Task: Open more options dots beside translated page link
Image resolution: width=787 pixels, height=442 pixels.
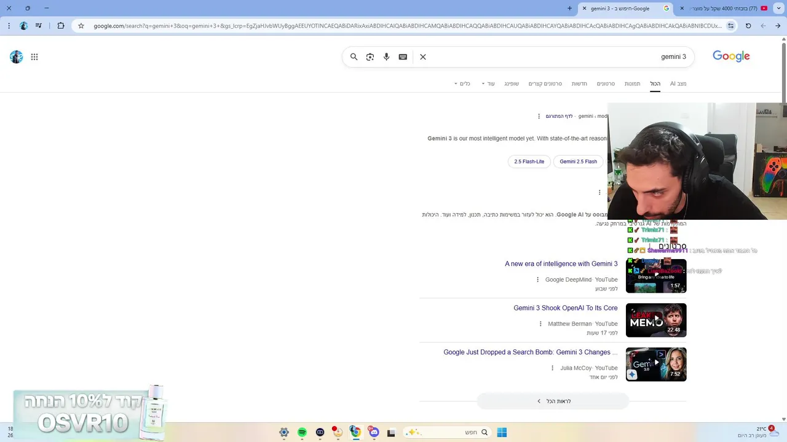Action: click(539, 116)
